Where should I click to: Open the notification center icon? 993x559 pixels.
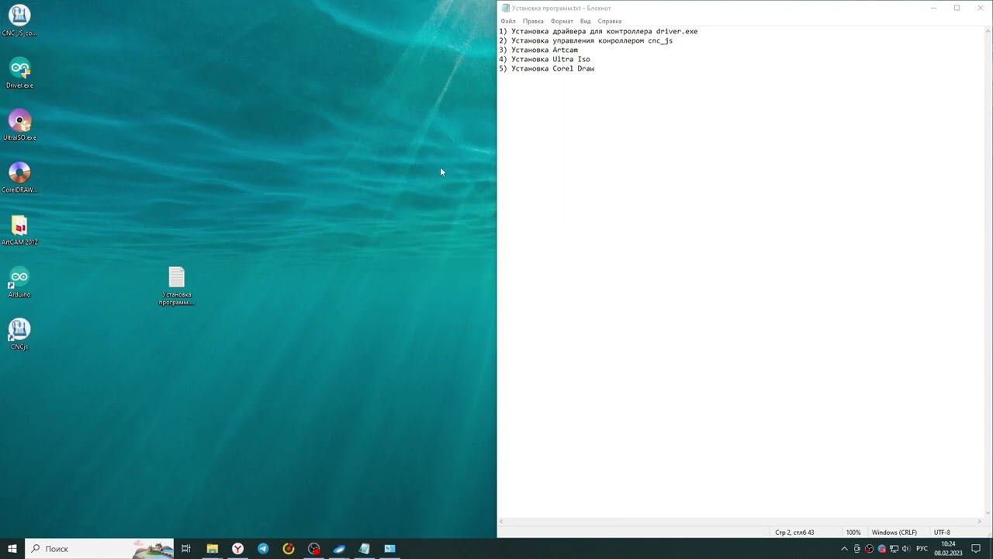[x=976, y=549]
